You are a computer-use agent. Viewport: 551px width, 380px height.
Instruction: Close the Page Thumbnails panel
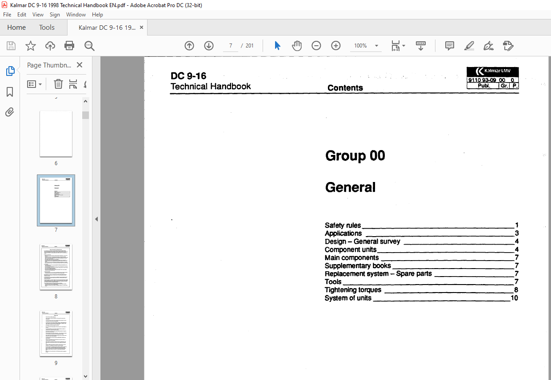(x=80, y=65)
